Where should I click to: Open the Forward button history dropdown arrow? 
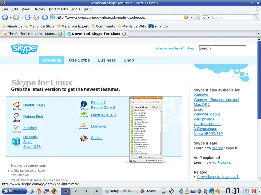point(22,17)
